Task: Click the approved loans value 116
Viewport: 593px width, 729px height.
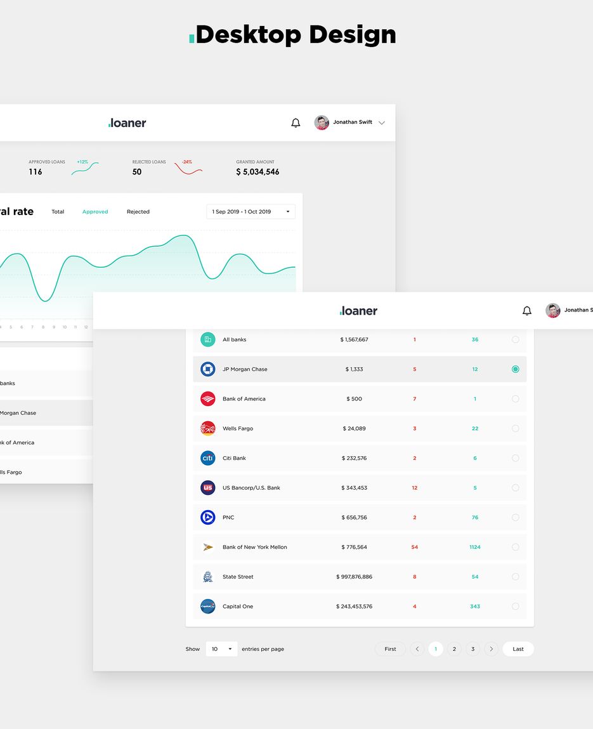Action: click(36, 172)
